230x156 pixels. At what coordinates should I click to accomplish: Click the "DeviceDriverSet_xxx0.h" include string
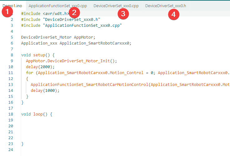[x=71, y=20]
